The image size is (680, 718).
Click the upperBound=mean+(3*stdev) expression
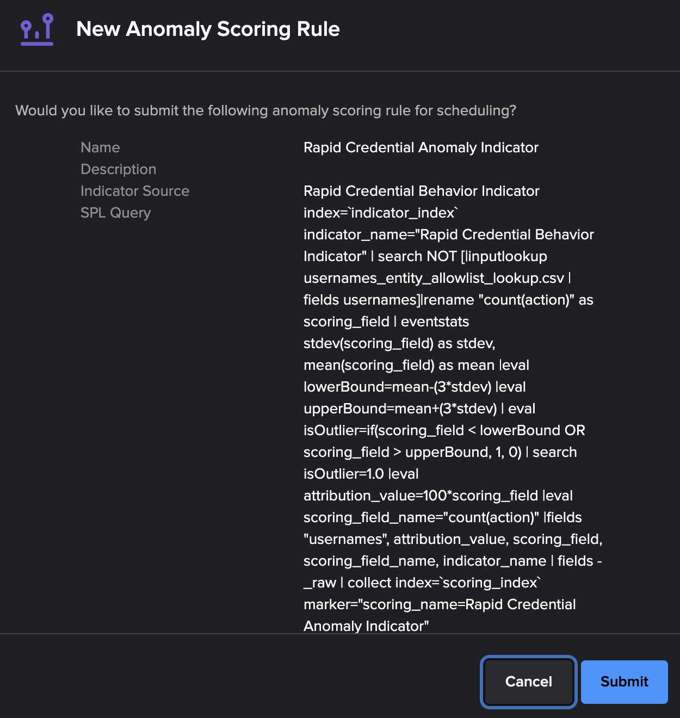pyautogui.click(x=400, y=408)
